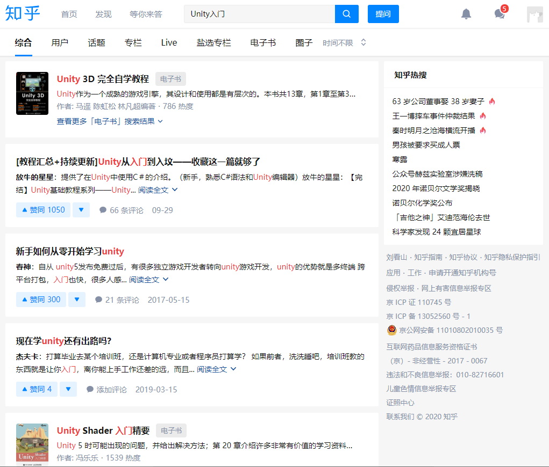
Task: Downvote the 300-upvote post
Action: (x=77, y=300)
